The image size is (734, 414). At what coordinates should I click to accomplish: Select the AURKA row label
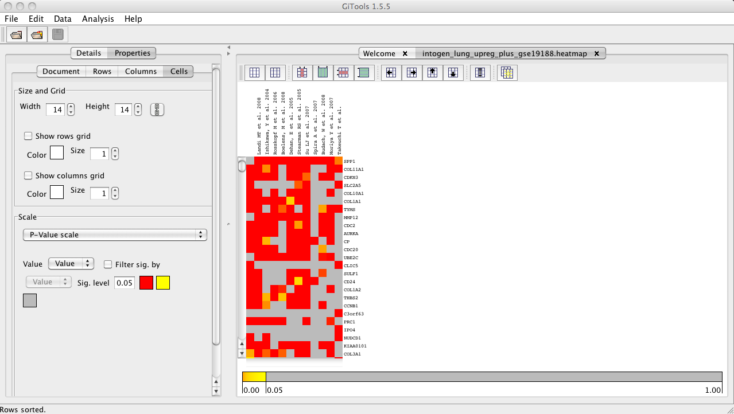[x=350, y=234]
